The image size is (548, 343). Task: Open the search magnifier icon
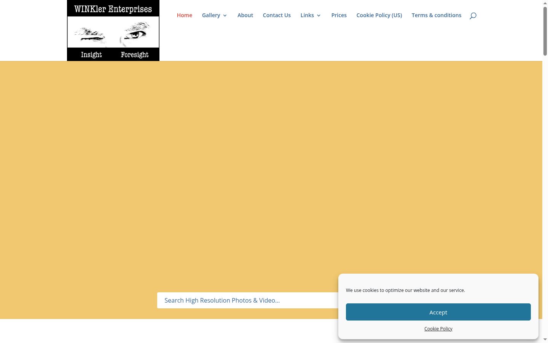473,16
